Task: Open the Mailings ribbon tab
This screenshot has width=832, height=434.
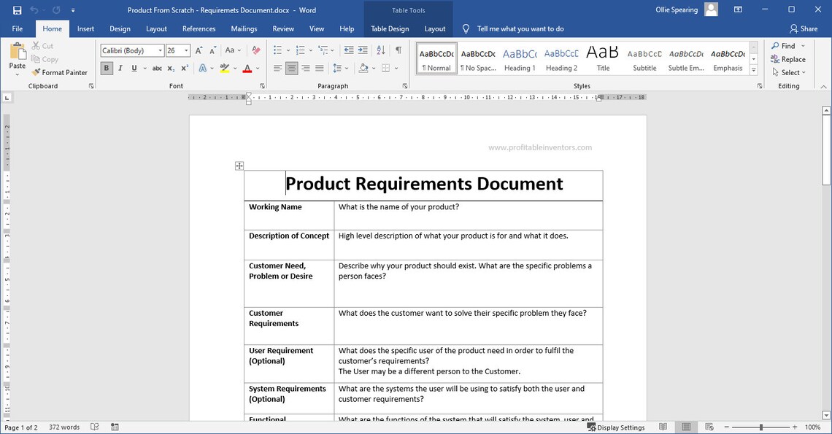Action: (244, 28)
